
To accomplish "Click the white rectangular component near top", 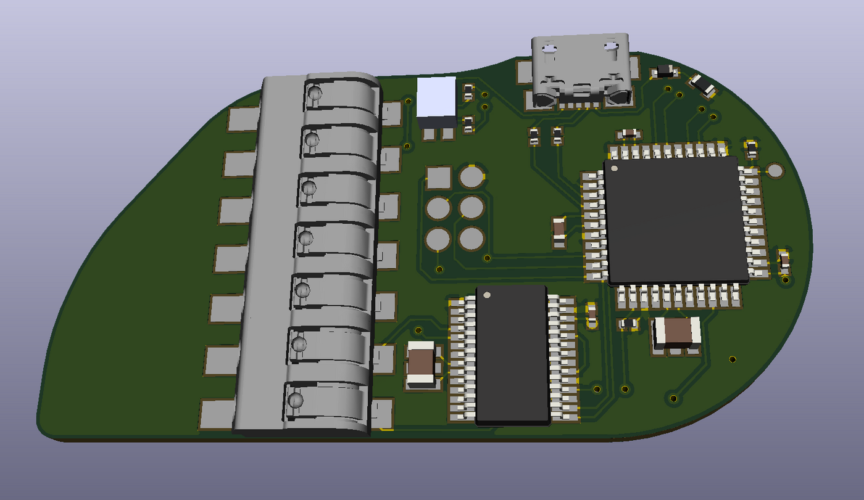I will pos(436,97).
